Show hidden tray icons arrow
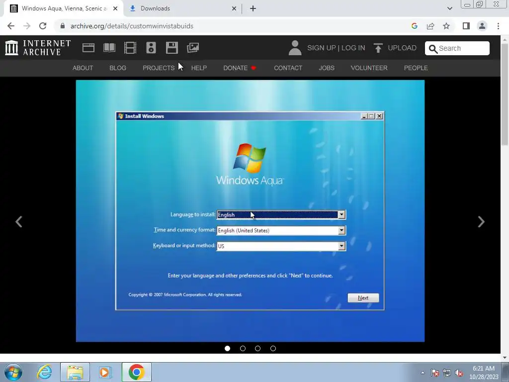The image size is (509, 382). click(423, 373)
